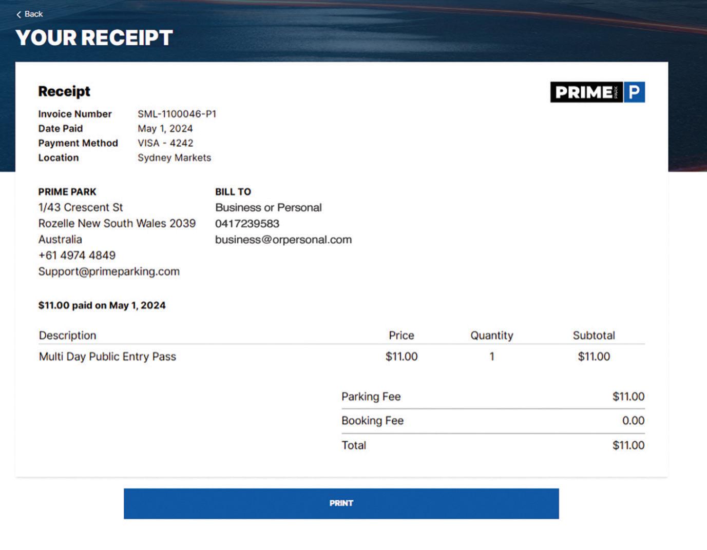Click the VISA - 4242 payment method
This screenshot has width=707, height=550.
pos(165,143)
